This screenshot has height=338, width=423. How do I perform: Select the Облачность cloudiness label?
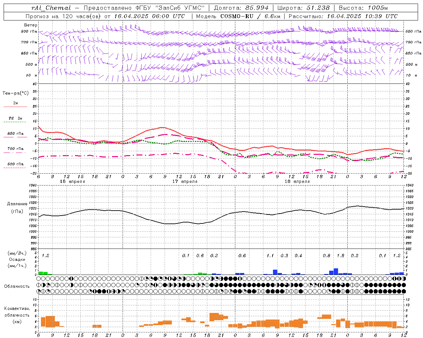[x=17, y=287]
